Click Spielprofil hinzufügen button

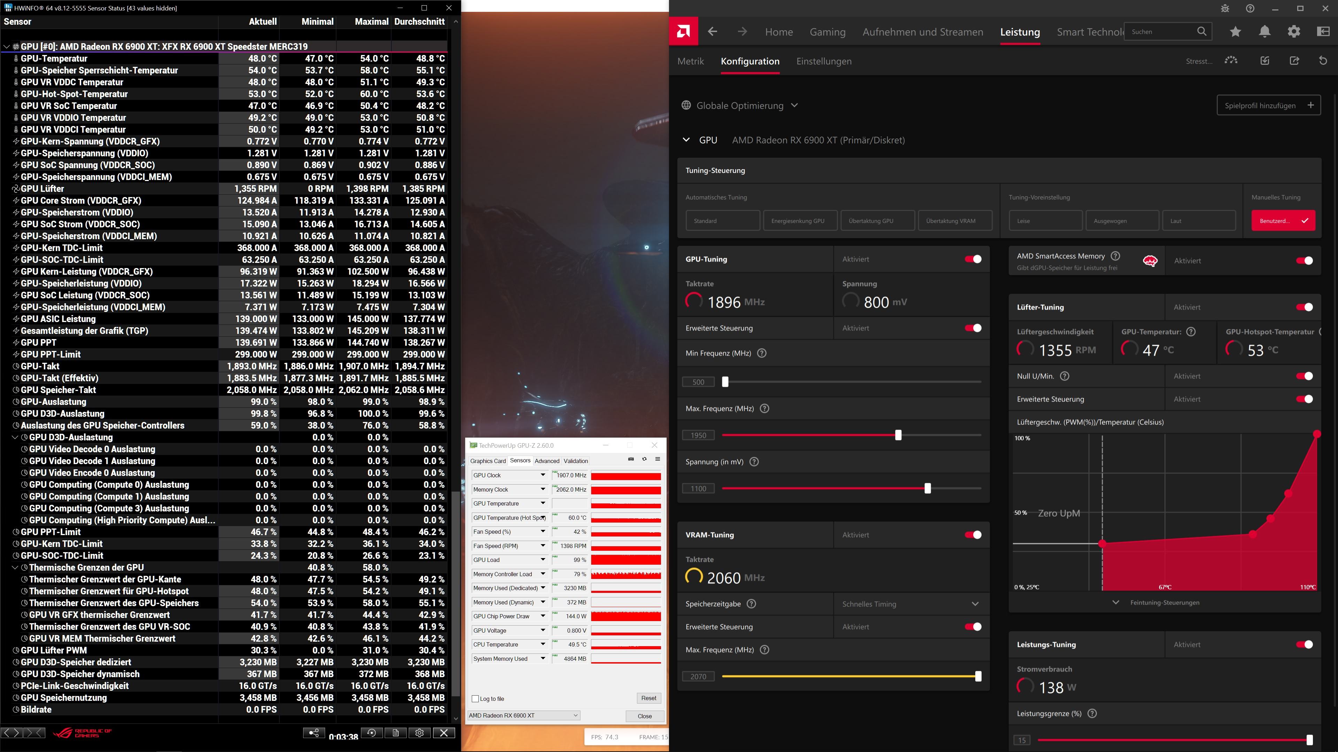[x=1268, y=105]
